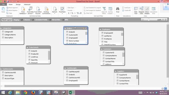The width and height of the screenshot is (169, 95).
Task: Expand AutoSum dropdown arrow
Action: click(x=131, y=8)
